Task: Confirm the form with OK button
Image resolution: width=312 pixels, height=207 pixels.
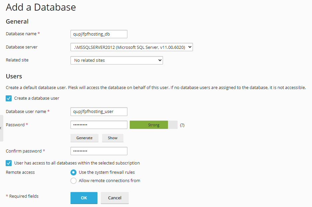Action: [x=84, y=198]
